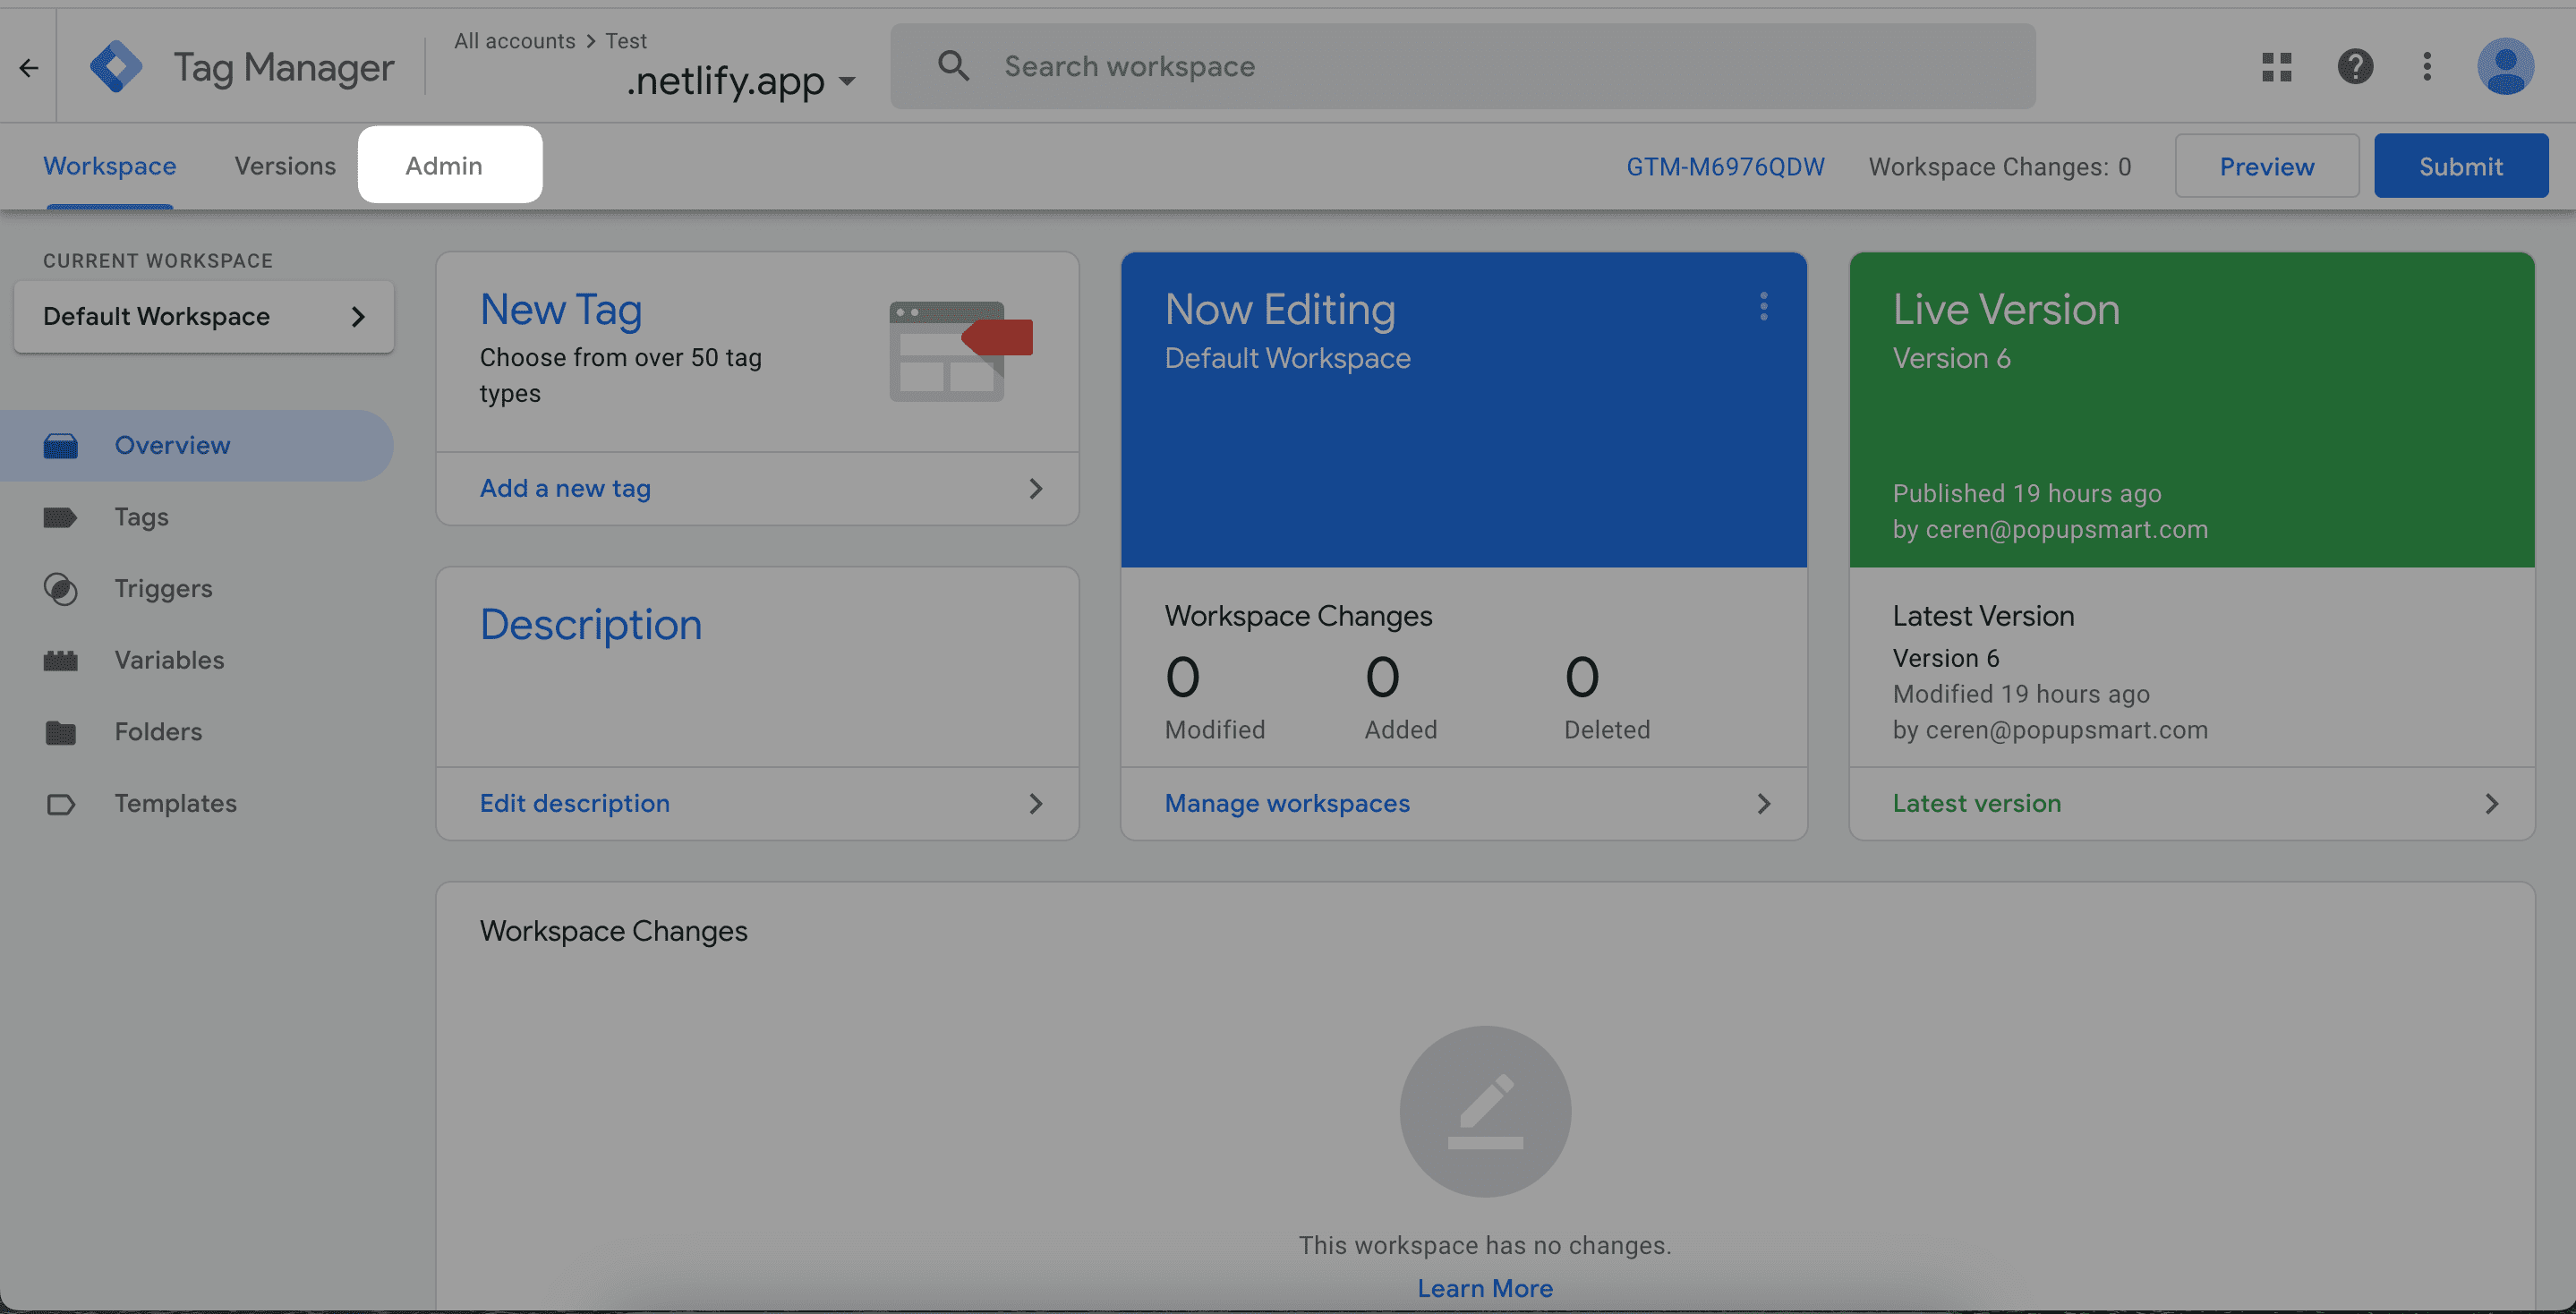Click the Learn More link
2576x1314 pixels.
pos(1484,1287)
